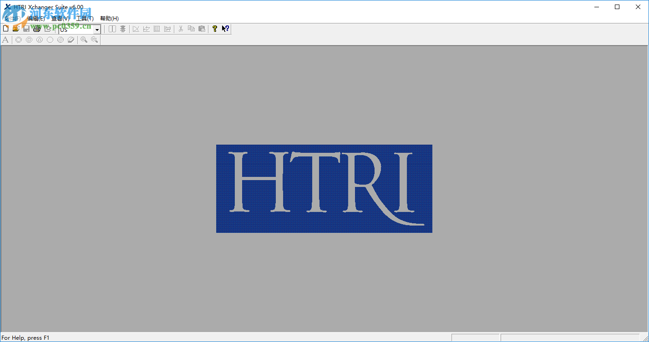Open the 工具(T) menu

click(85, 18)
